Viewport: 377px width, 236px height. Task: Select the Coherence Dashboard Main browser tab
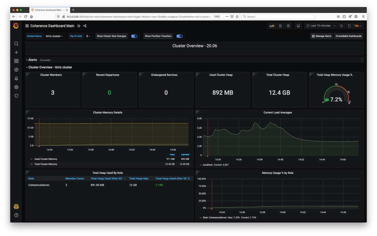pos(49,10)
